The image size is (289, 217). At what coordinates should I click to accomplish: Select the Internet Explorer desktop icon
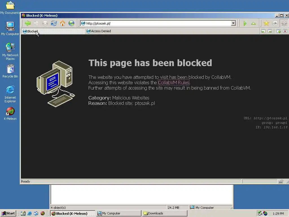pyautogui.click(x=10, y=94)
